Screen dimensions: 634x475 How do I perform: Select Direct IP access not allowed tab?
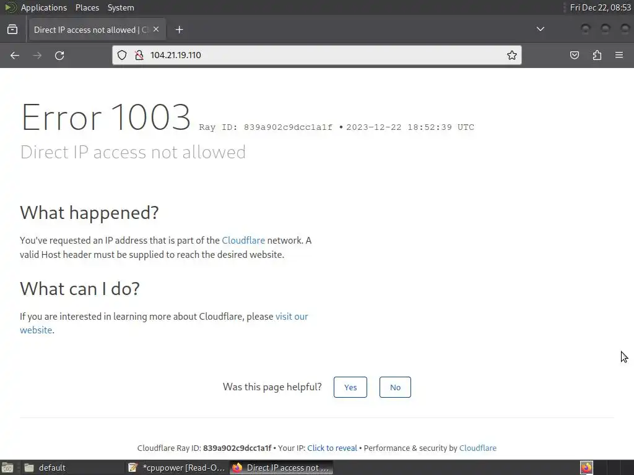97,30
